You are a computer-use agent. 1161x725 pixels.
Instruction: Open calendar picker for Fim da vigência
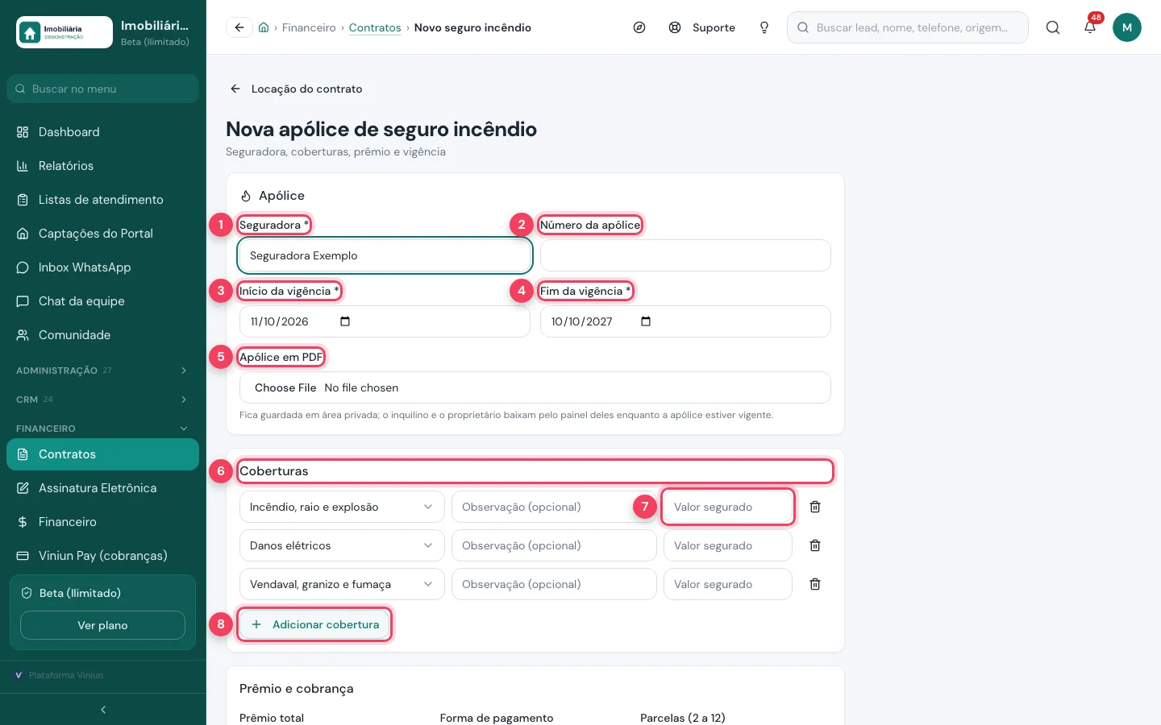click(x=646, y=321)
